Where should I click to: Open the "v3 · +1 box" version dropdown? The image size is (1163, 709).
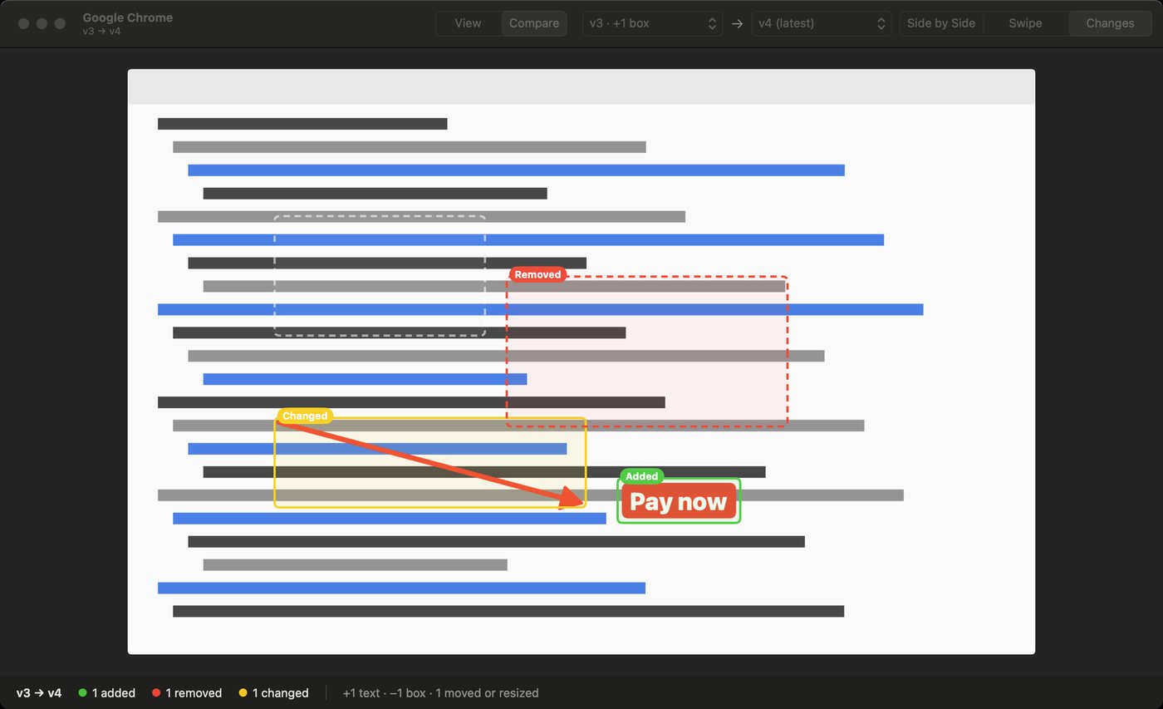(652, 23)
